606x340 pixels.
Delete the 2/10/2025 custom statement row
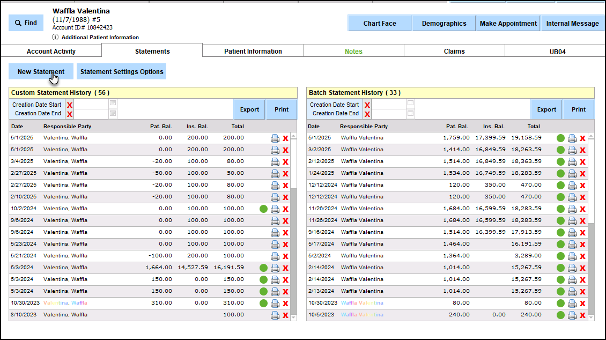[x=285, y=197]
